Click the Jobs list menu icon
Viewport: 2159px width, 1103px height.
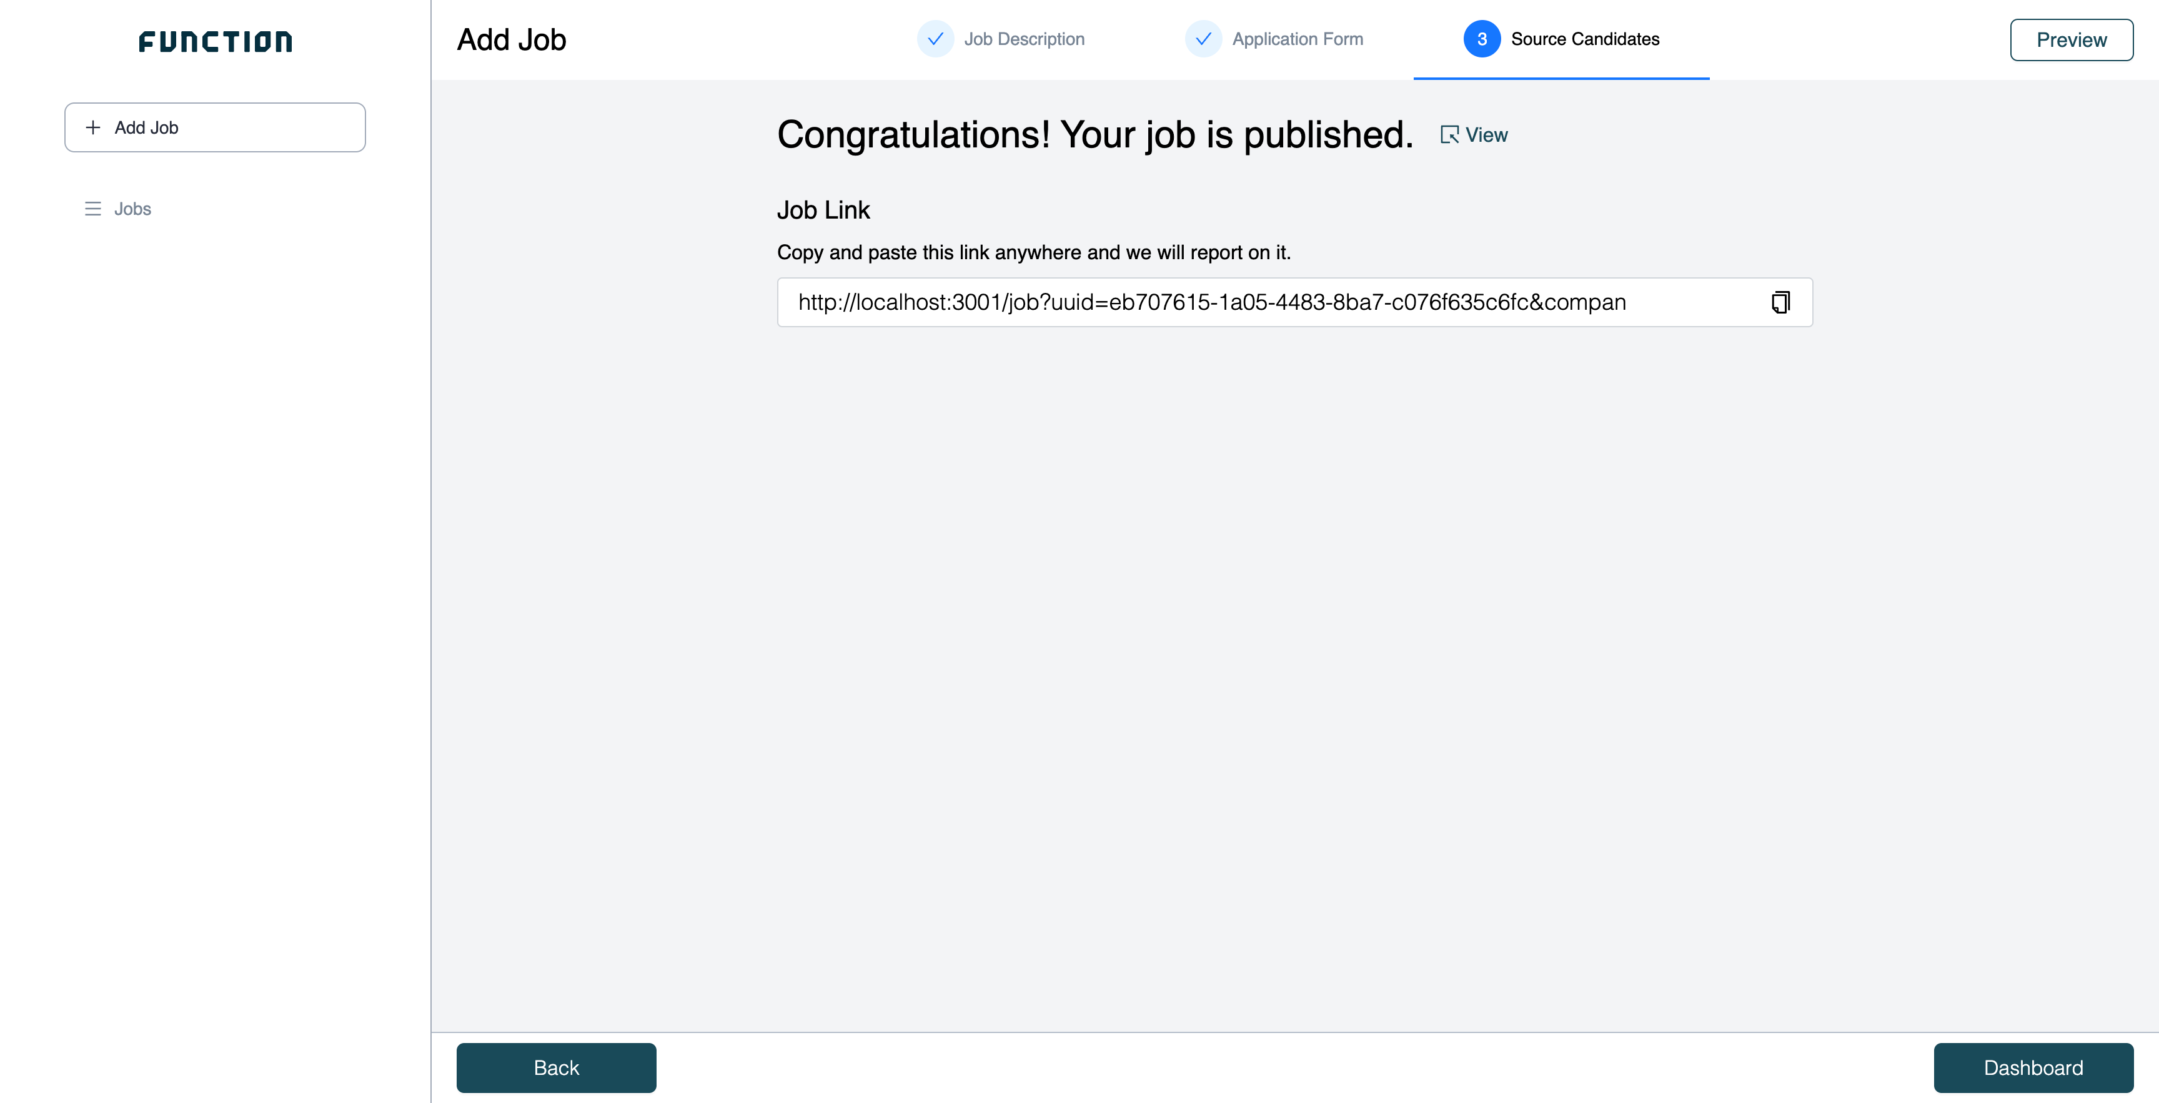[93, 209]
